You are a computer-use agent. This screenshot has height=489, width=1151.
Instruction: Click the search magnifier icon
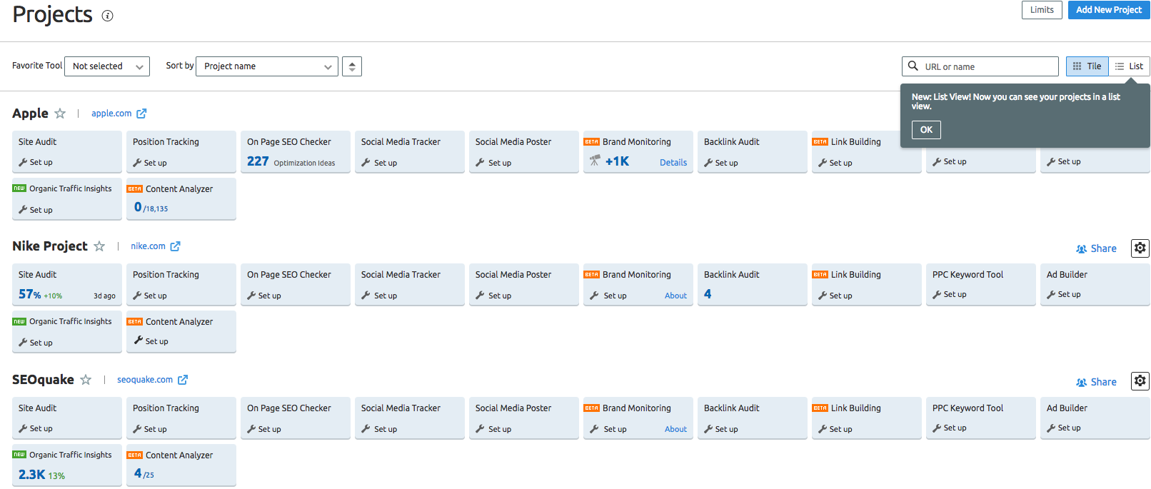point(913,66)
